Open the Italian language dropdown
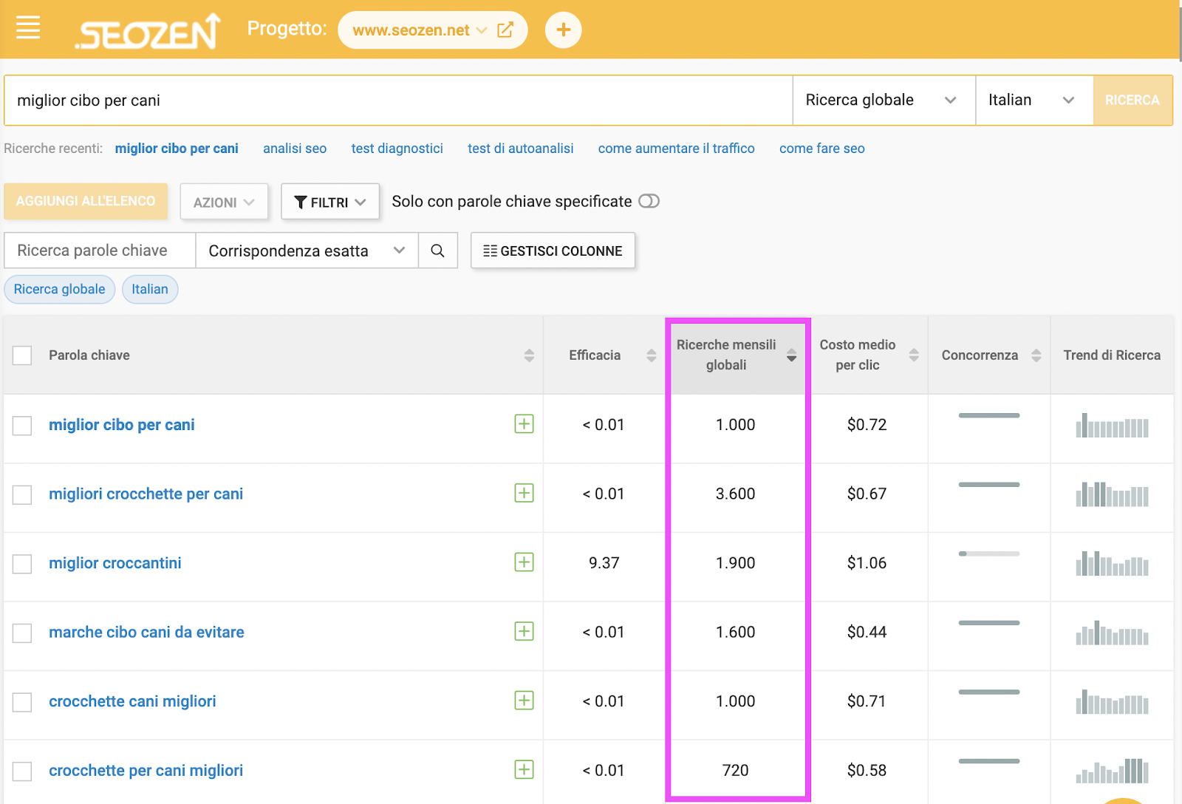Screen dimensions: 1182x804 point(1034,100)
